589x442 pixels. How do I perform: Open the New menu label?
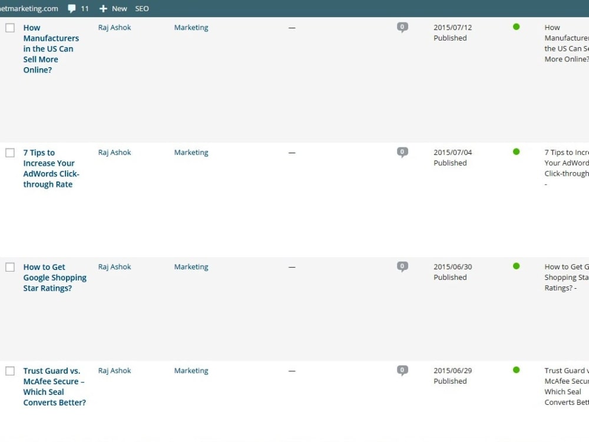[120, 9]
